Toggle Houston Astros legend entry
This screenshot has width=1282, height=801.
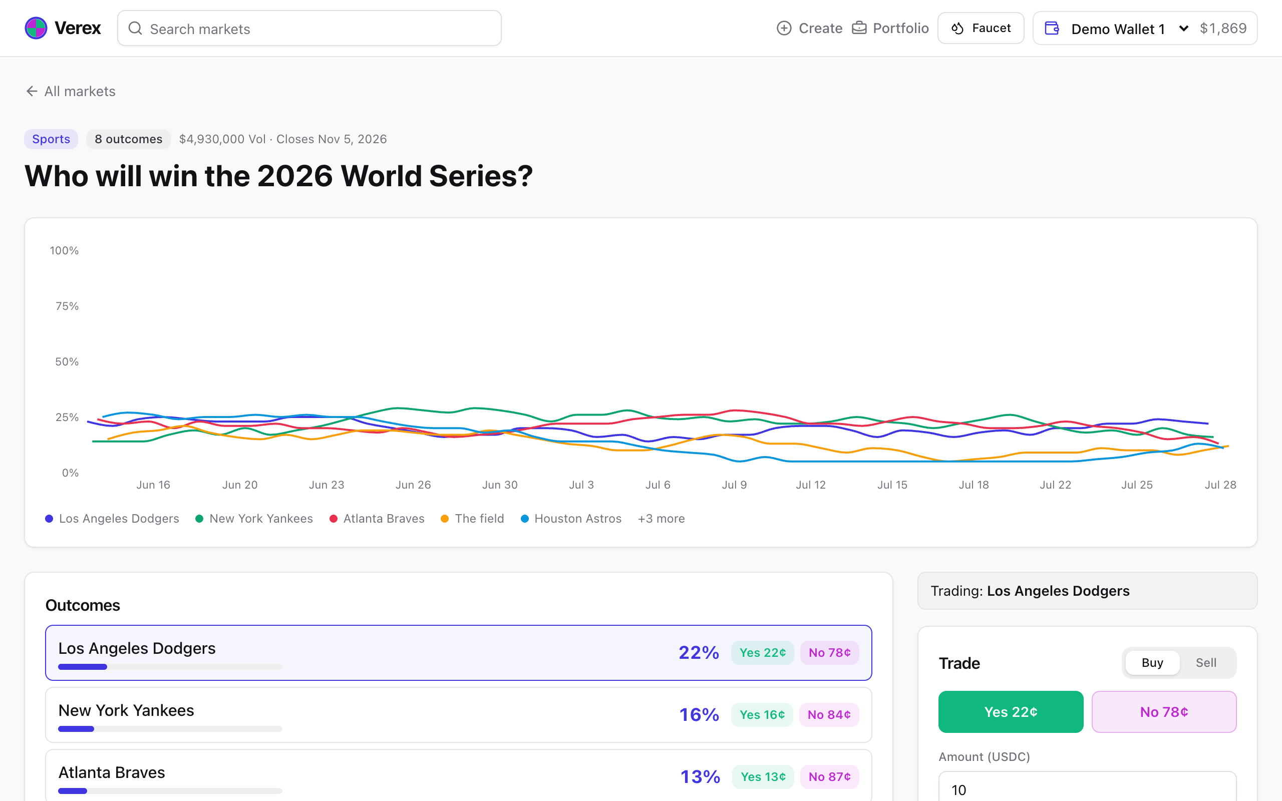[x=571, y=519]
